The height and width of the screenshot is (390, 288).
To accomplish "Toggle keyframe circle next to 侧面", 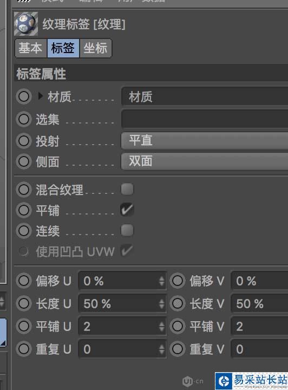I will 24,161.
